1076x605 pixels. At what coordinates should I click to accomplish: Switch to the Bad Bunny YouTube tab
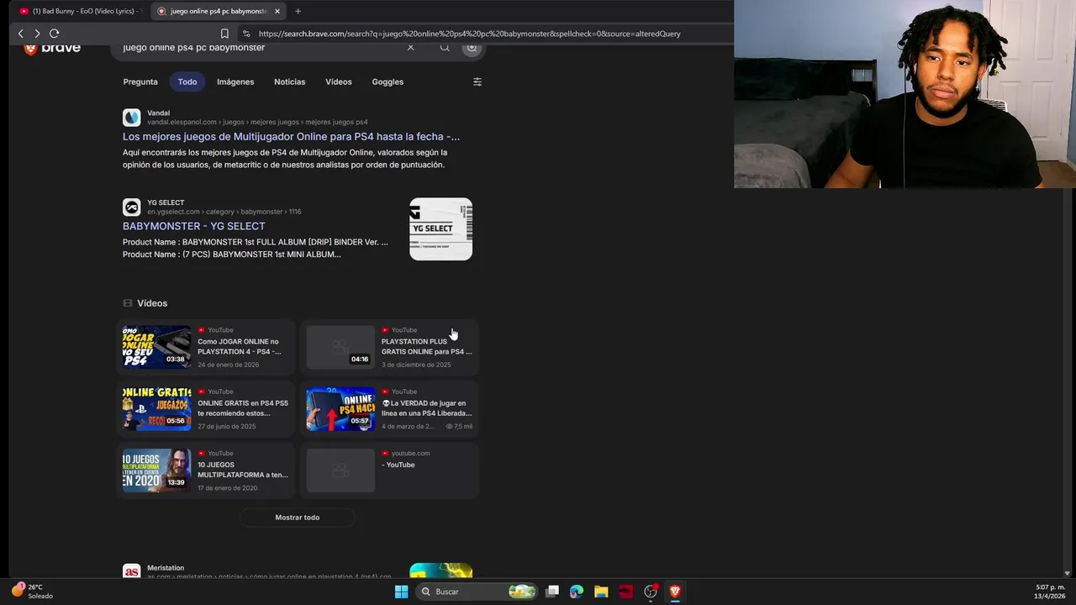click(x=80, y=11)
